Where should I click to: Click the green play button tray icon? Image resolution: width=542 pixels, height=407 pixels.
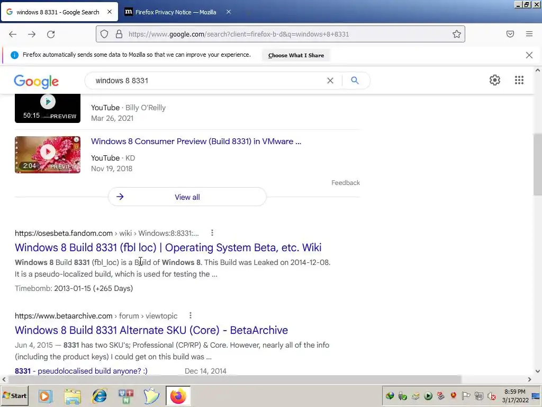click(x=428, y=395)
